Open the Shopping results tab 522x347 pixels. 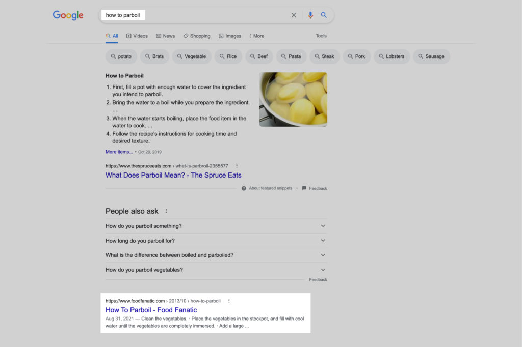pos(197,36)
